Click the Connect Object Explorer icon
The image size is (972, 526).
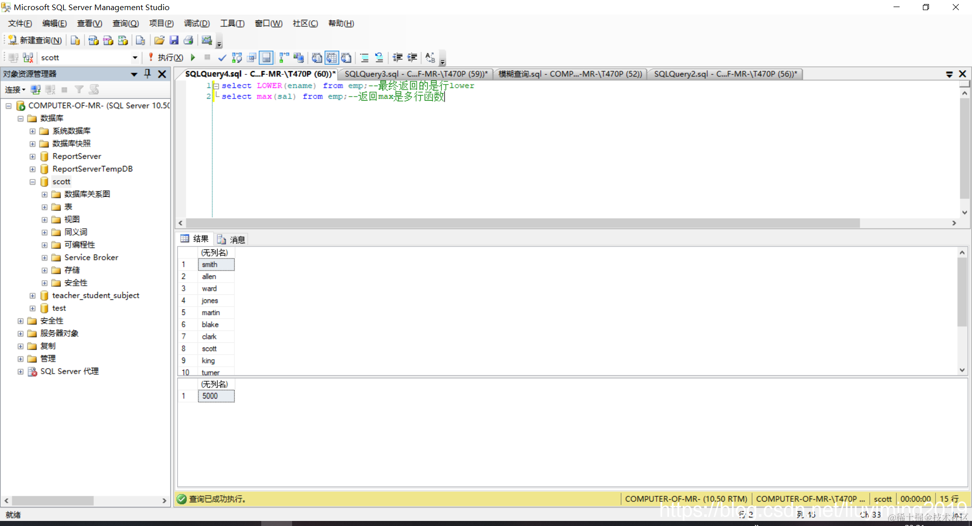35,90
